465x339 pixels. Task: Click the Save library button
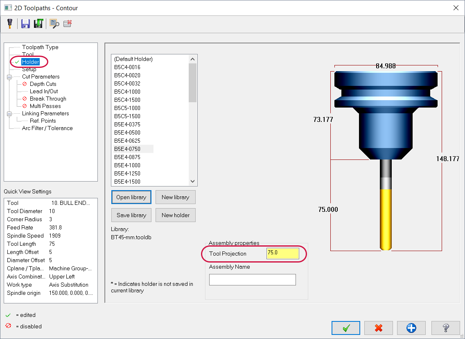click(x=131, y=215)
